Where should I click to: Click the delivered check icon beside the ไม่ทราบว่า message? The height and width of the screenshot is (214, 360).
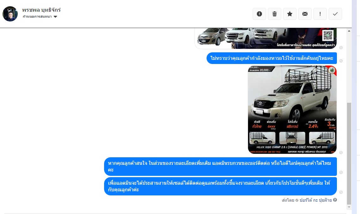(x=341, y=61)
